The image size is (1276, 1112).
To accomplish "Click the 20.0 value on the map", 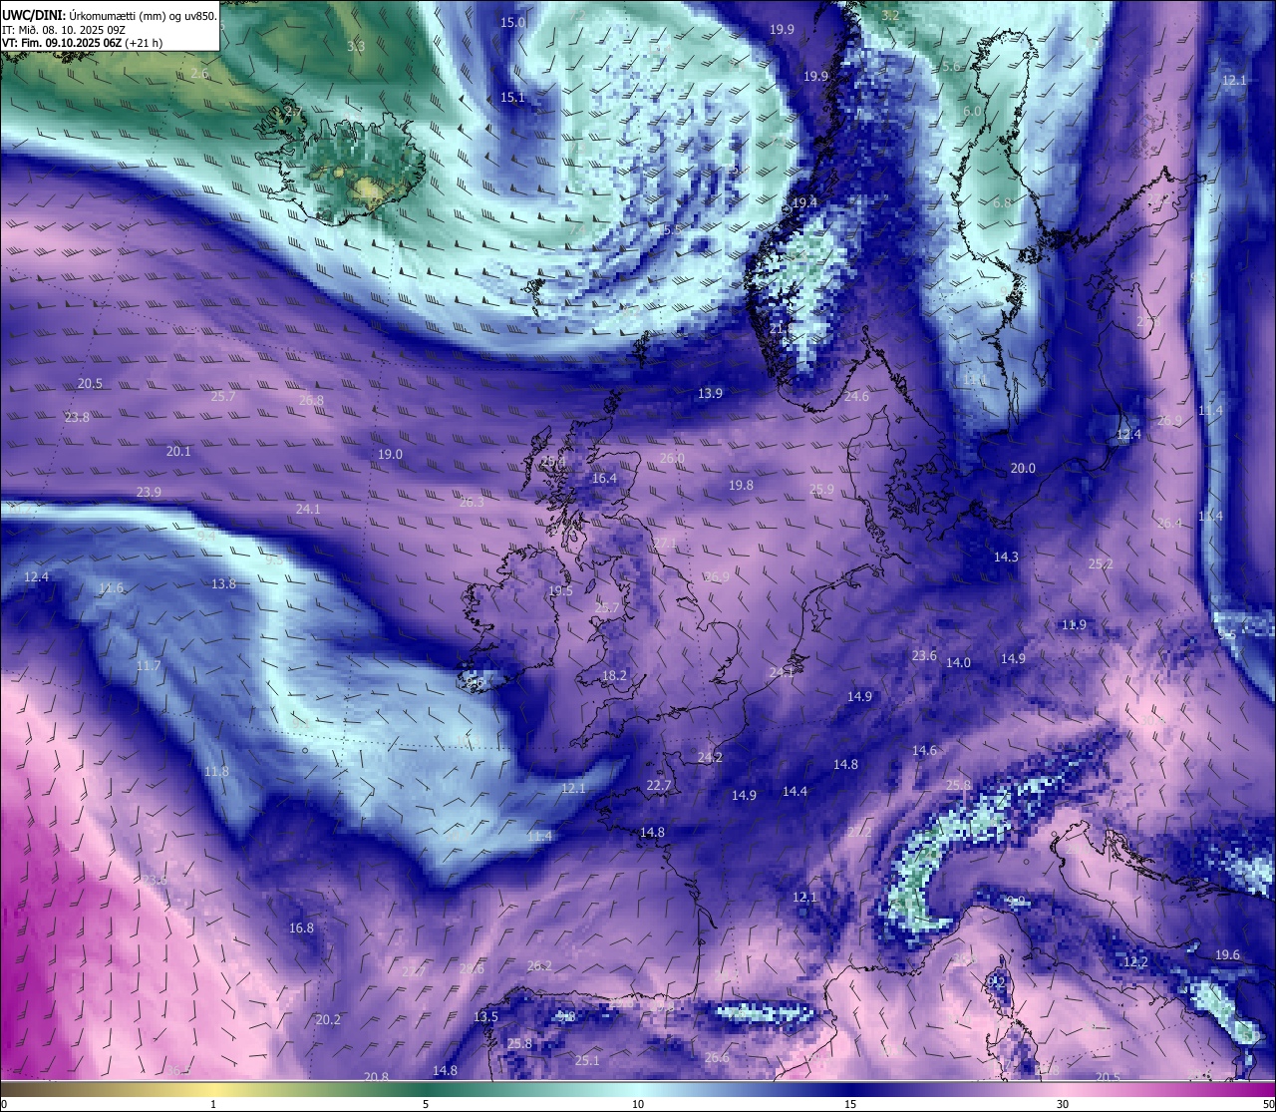I will (x=1023, y=468).
